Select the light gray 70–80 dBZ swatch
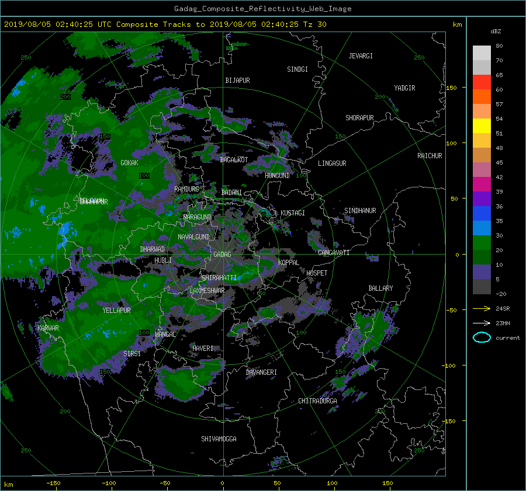This screenshot has height=491, width=526. [x=482, y=53]
